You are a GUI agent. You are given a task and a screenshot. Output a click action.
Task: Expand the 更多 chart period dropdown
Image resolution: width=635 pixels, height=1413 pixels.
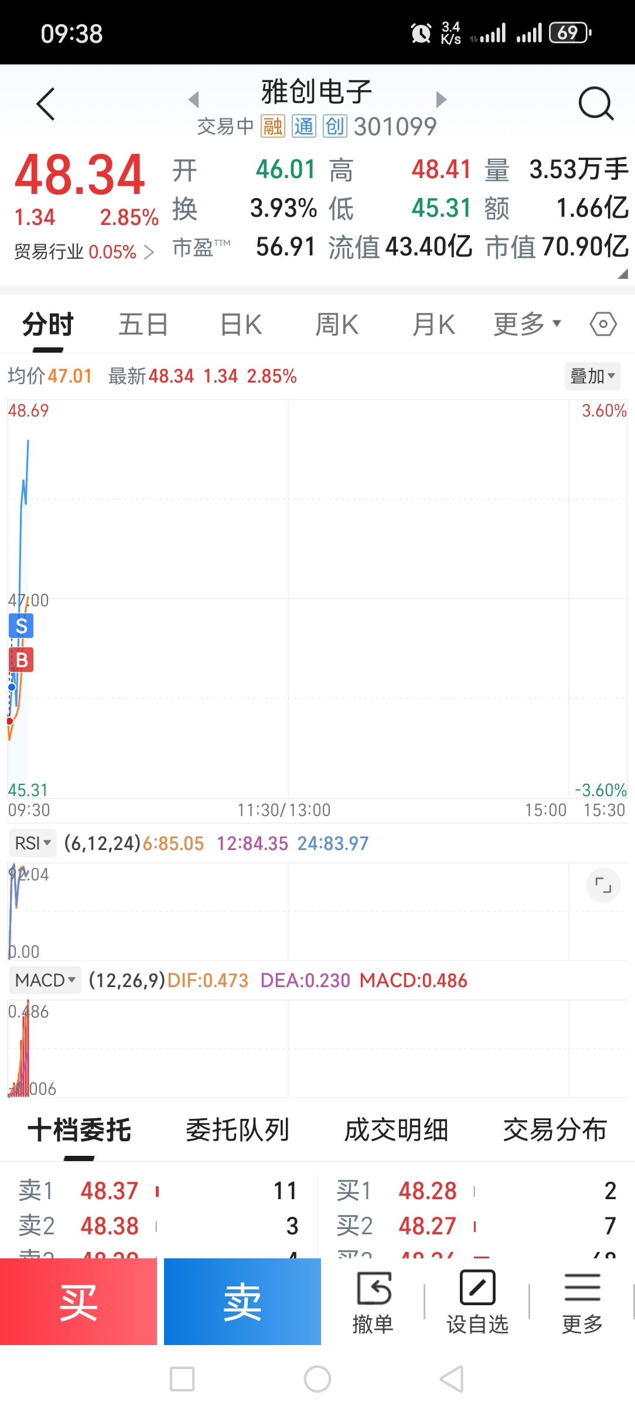pyautogui.click(x=527, y=324)
